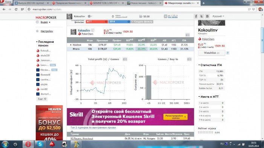Viewport: 264px width, 148px height.
Task: Select recent search Klicsko
Action: pyautogui.click(x=45, y=70)
